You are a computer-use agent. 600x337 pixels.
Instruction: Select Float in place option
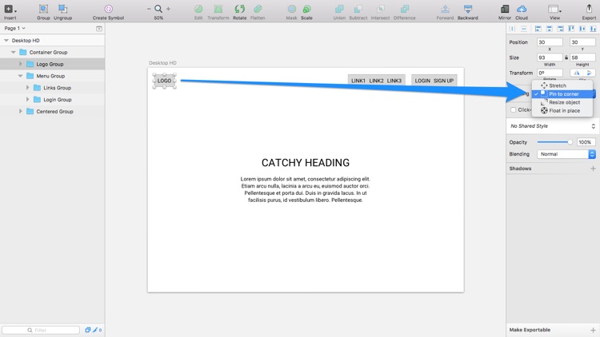(x=563, y=111)
